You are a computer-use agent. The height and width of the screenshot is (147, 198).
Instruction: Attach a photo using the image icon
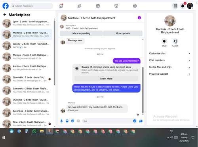67,121
